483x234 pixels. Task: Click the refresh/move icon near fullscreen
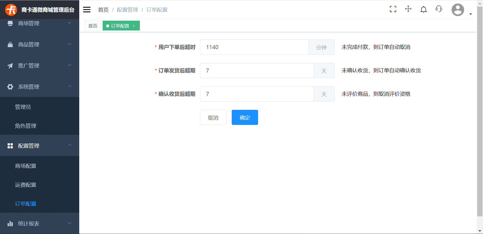tap(408, 9)
